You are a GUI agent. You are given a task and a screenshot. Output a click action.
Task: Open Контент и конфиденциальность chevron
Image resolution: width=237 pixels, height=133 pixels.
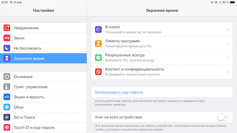click(228, 72)
